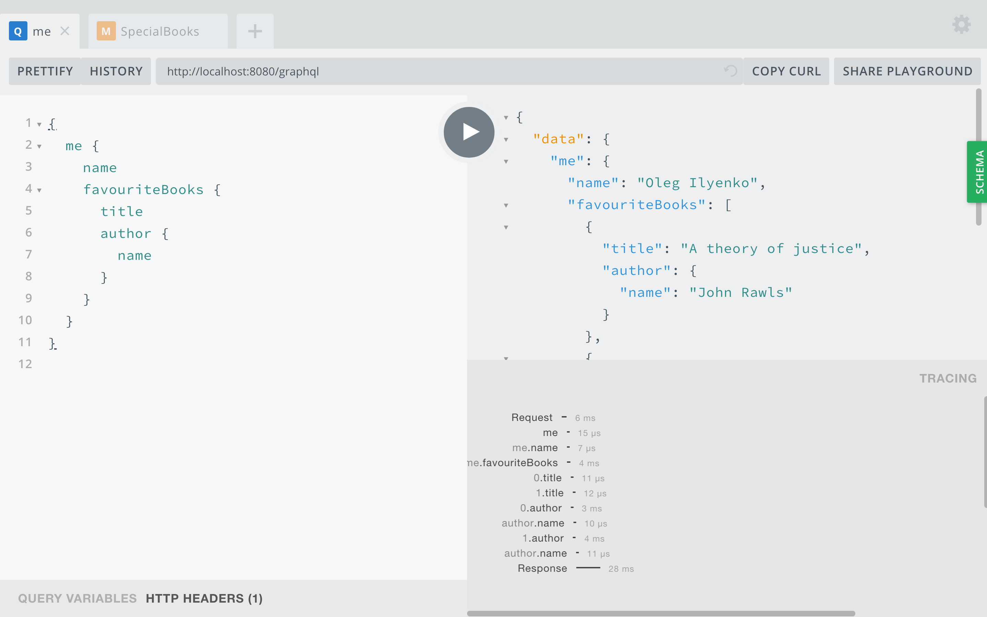
Task: Click the settings gear icon
Action: coord(961,24)
